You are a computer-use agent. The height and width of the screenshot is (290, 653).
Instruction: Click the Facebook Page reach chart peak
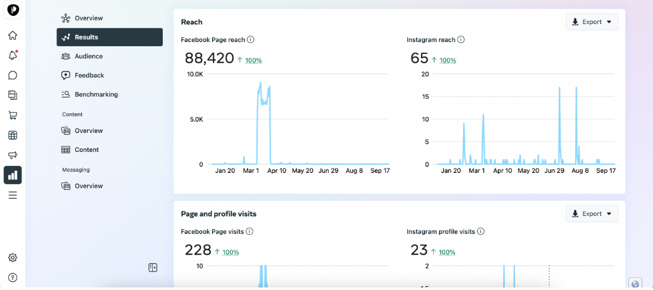pyautogui.click(x=260, y=83)
